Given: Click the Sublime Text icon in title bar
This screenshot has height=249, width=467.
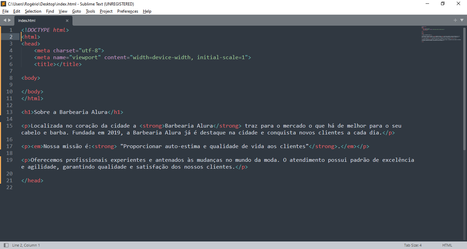Looking at the screenshot, I should 3,4.
